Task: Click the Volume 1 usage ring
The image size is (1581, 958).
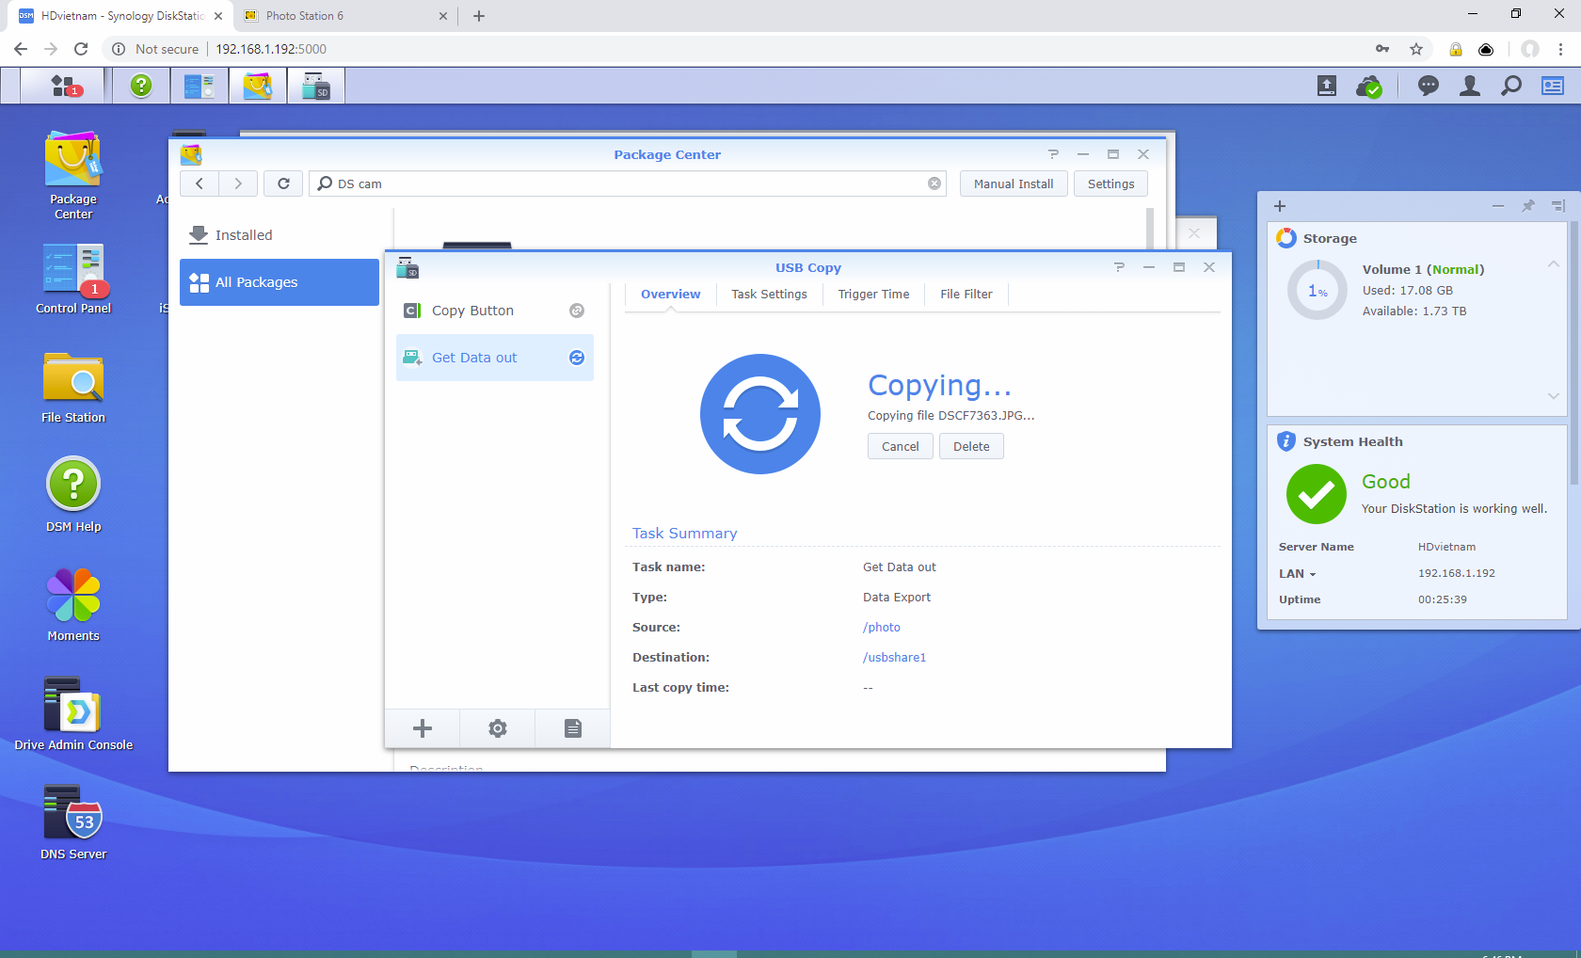Action: 1317,291
